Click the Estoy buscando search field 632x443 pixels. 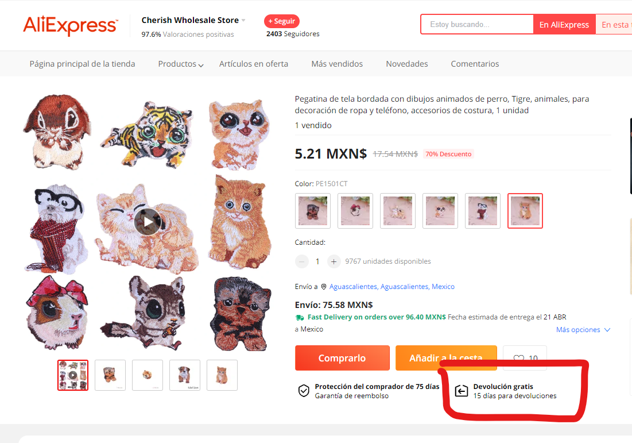click(477, 25)
